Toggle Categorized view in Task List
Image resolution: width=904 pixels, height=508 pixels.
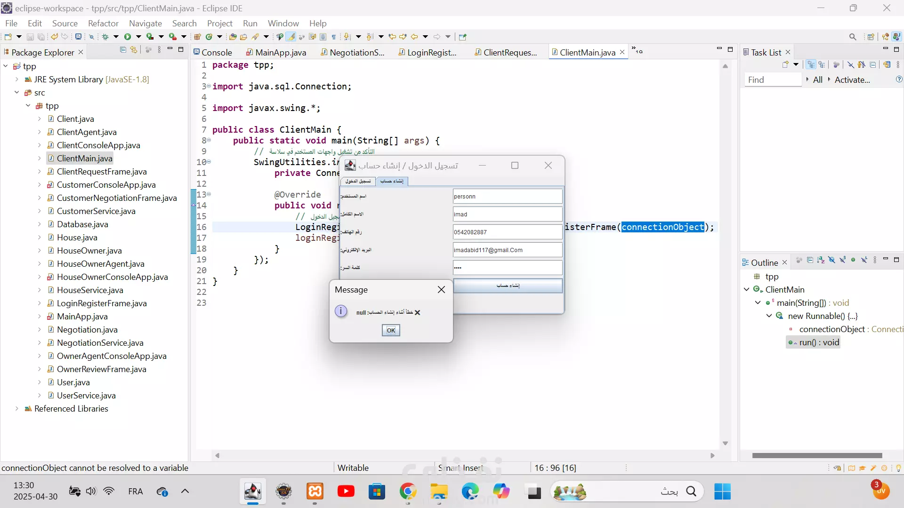tap(811, 65)
